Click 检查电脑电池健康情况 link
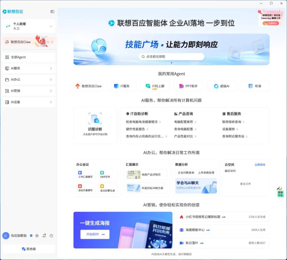The height and width of the screenshot is (260, 287). (143, 122)
